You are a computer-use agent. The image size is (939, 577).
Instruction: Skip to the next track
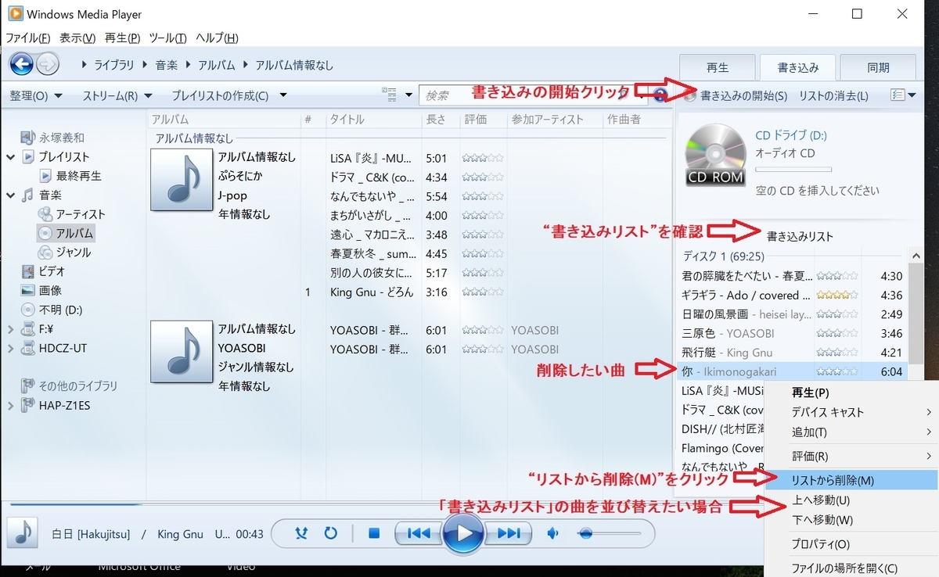[x=509, y=533]
